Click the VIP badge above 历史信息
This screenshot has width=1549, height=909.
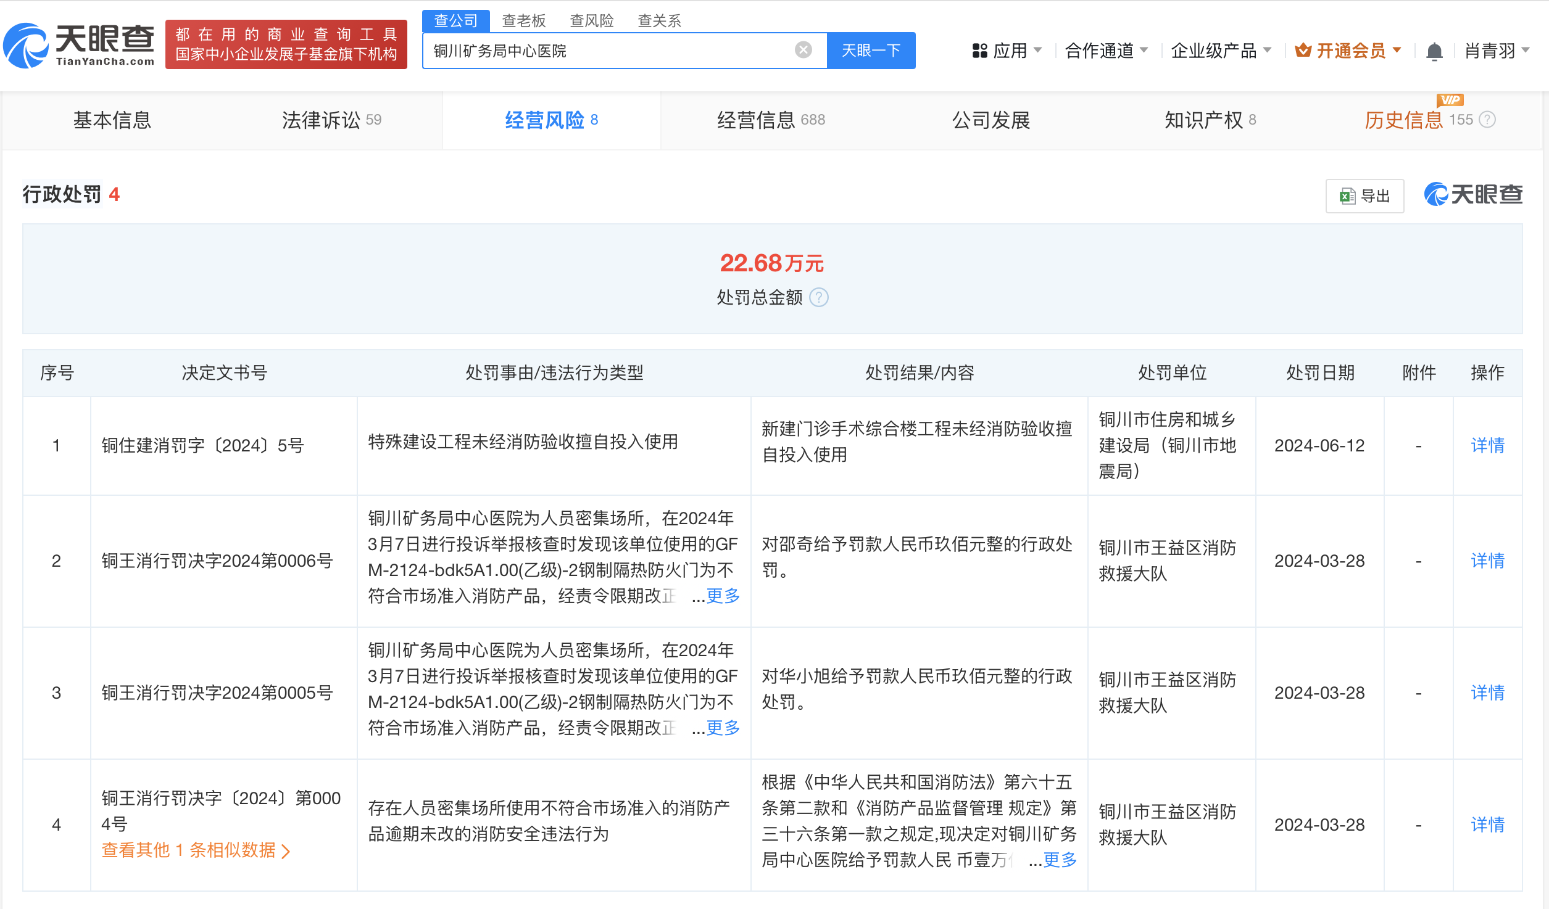[x=1450, y=100]
